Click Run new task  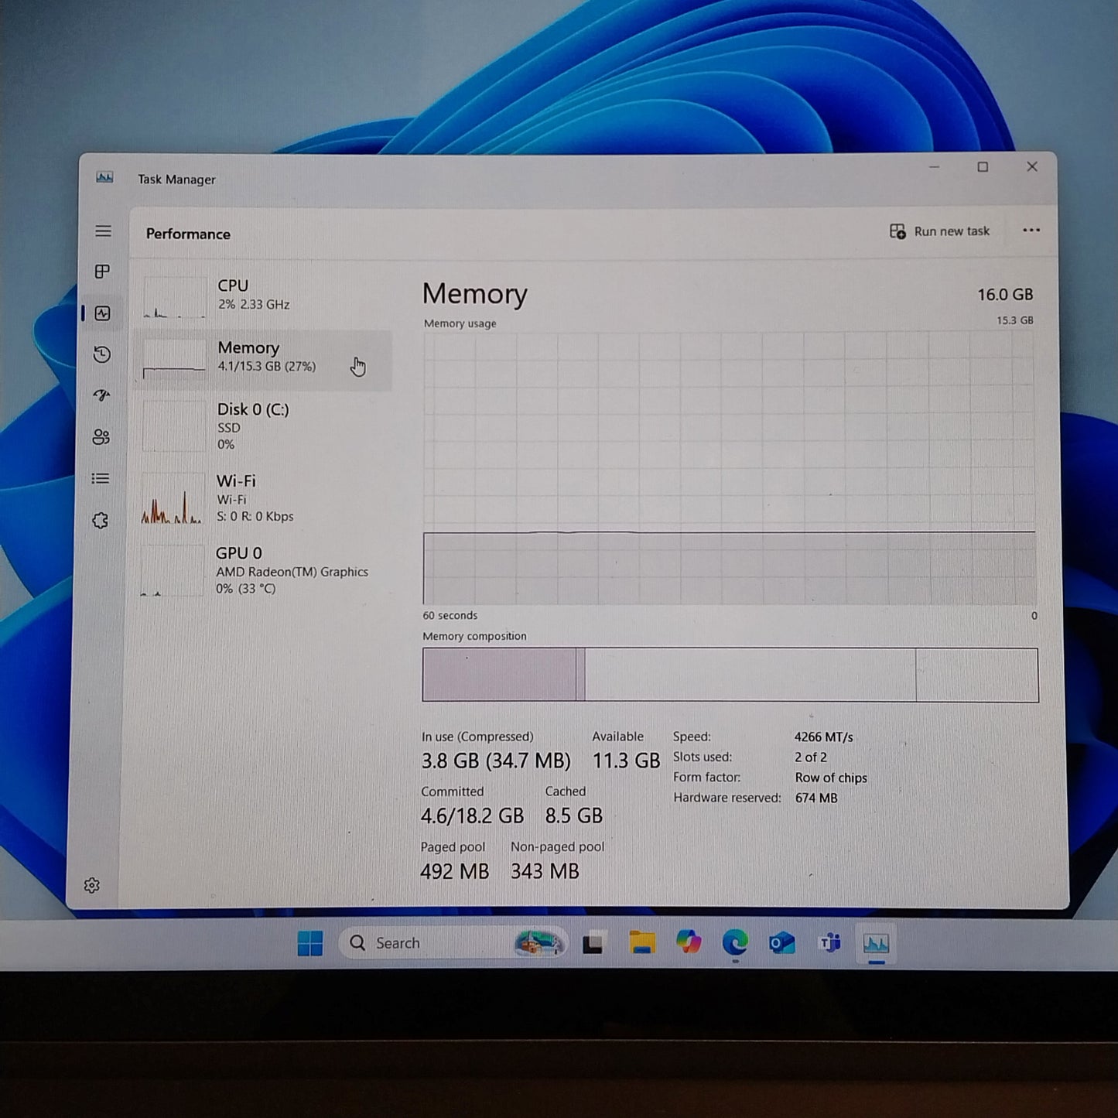click(x=939, y=231)
